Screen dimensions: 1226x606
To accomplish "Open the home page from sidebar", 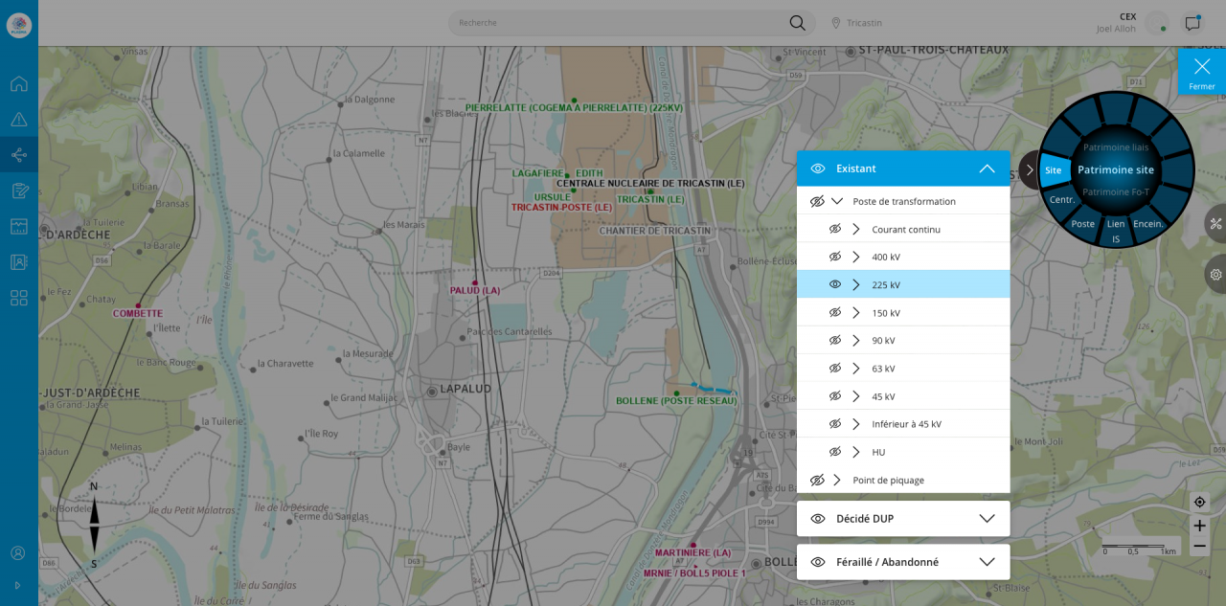I will pyautogui.click(x=19, y=83).
